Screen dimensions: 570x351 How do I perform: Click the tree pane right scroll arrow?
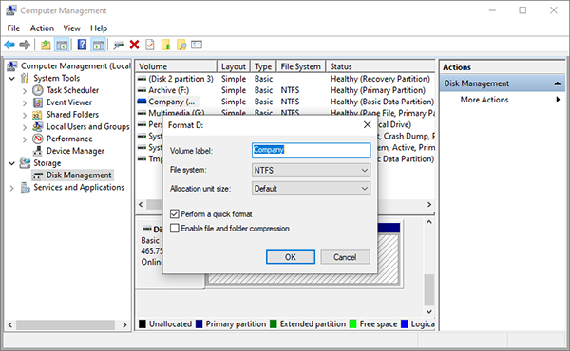(124, 324)
